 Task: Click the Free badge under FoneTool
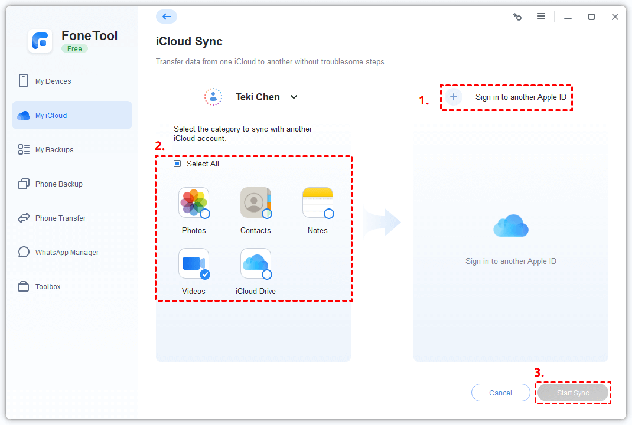pyautogui.click(x=74, y=49)
